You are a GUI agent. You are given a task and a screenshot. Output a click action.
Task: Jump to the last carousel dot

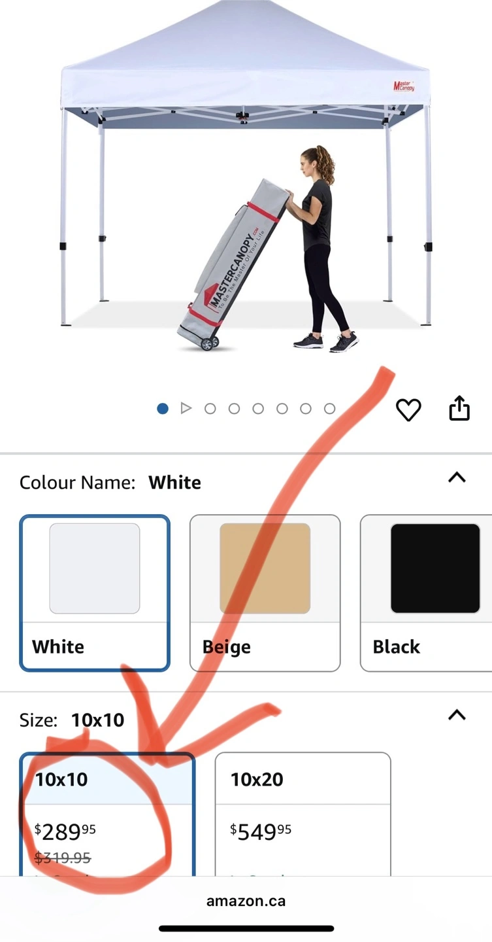point(329,409)
